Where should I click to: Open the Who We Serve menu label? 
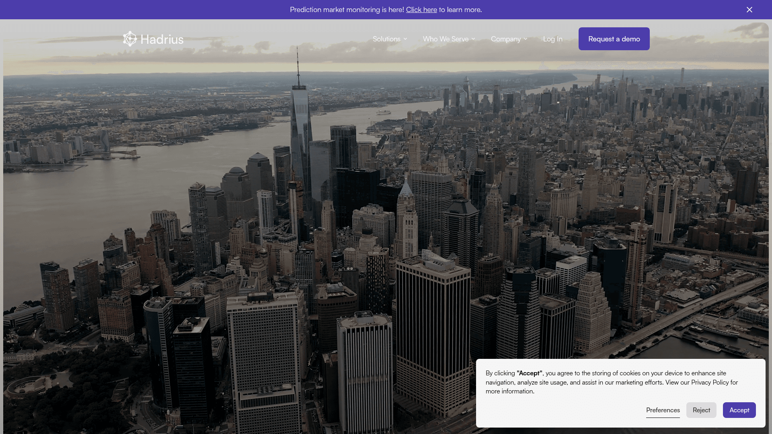(x=446, y=39)
